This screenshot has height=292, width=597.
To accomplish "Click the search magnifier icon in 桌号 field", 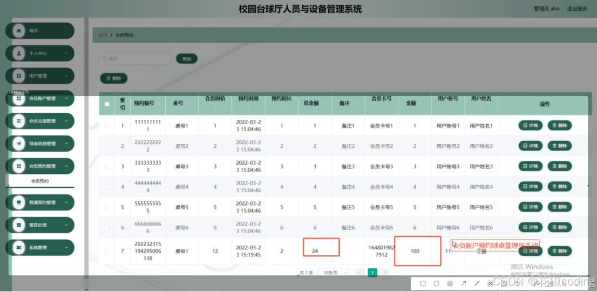I will [104, 59].
